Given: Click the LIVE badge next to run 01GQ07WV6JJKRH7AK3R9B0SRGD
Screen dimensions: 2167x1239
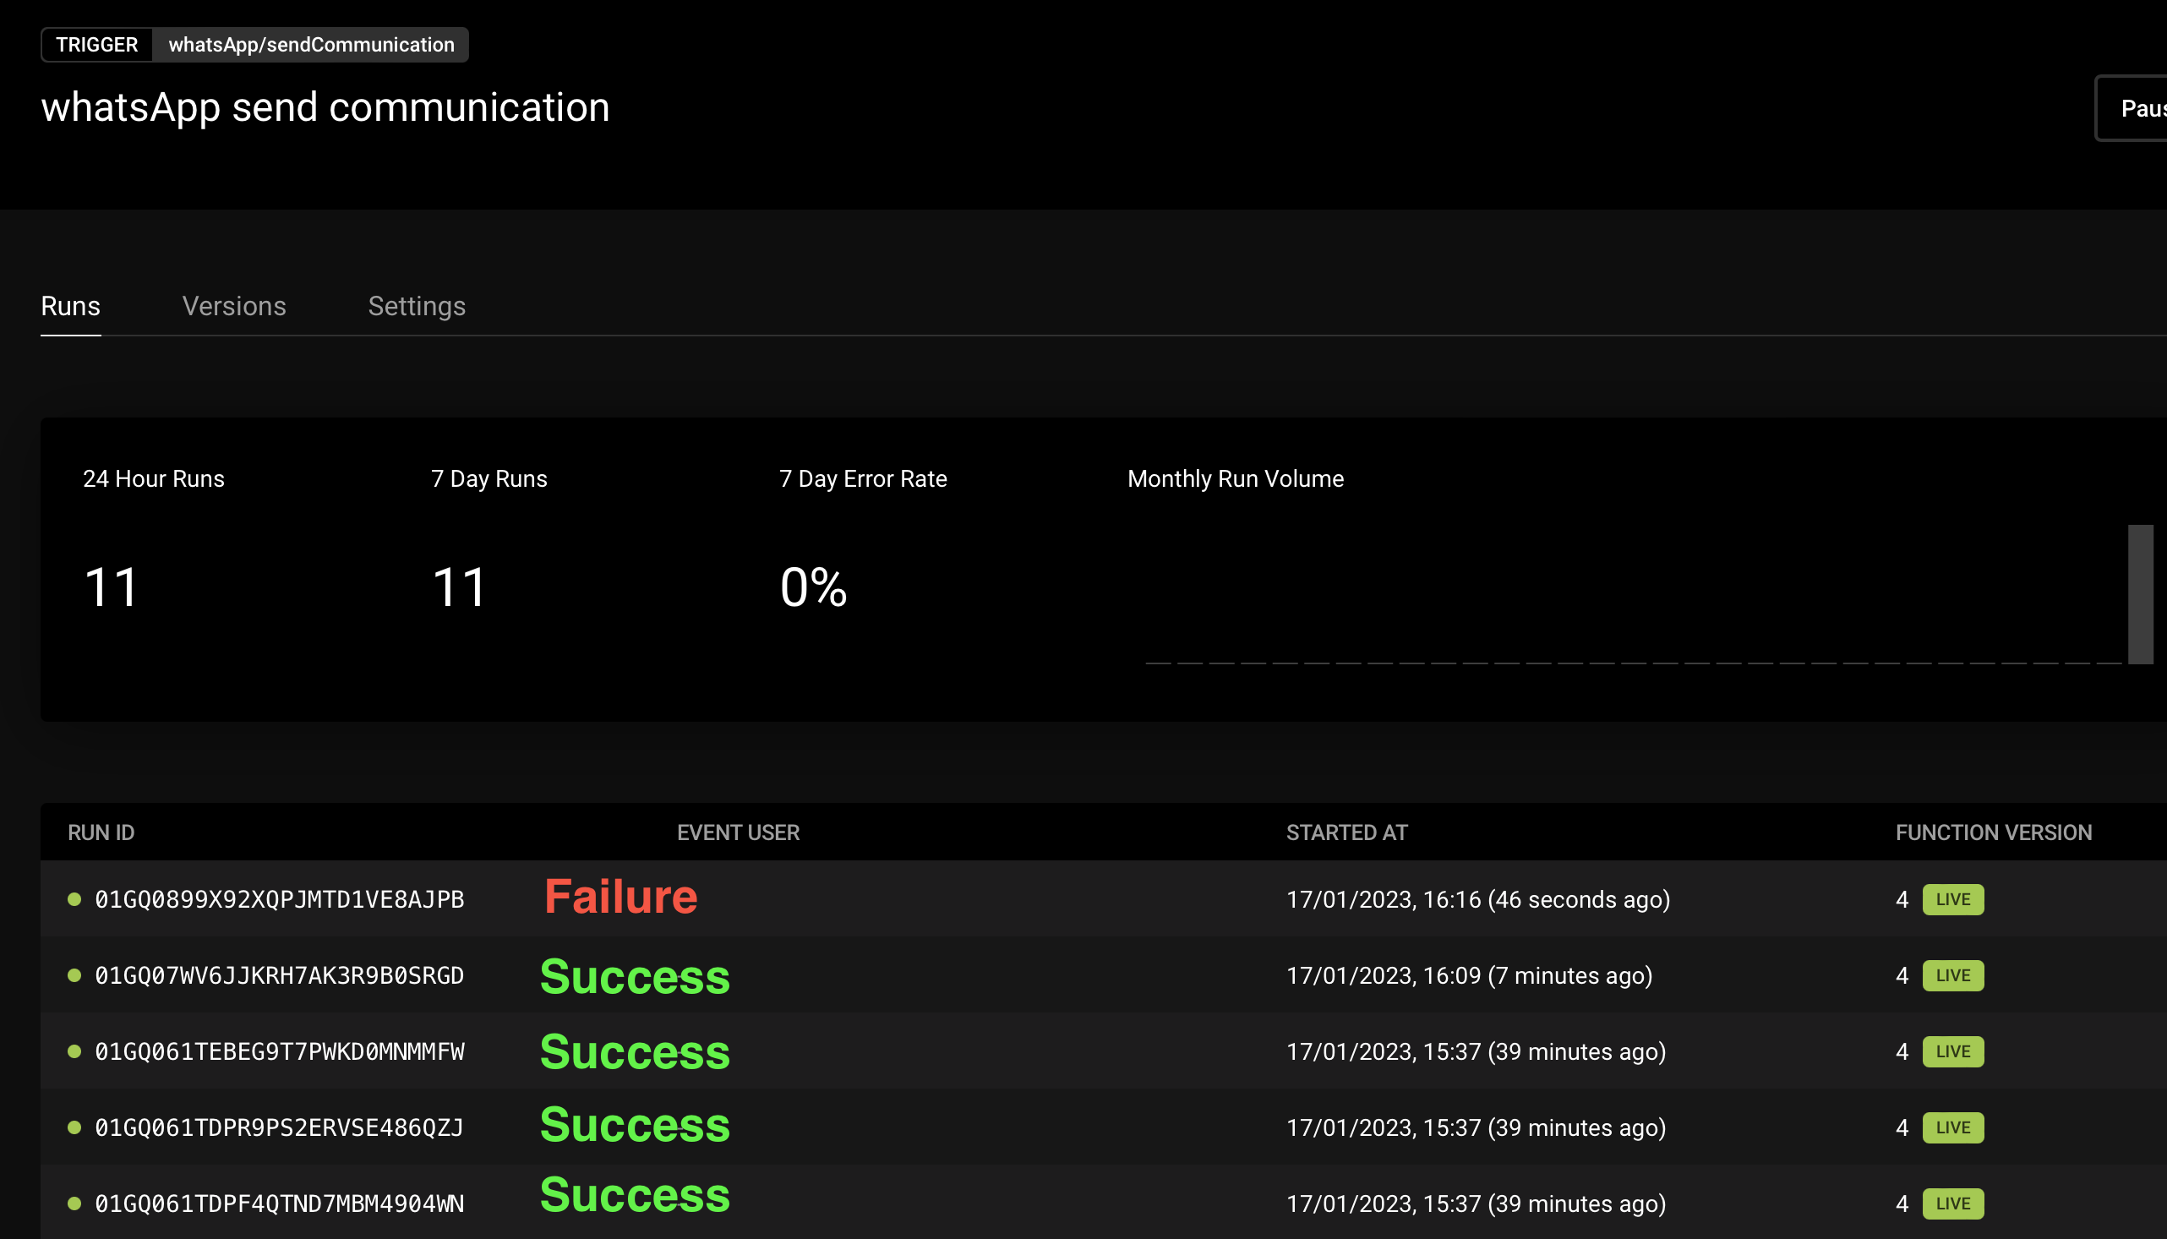Looking at the screenshot, I should click(1952, 975).
